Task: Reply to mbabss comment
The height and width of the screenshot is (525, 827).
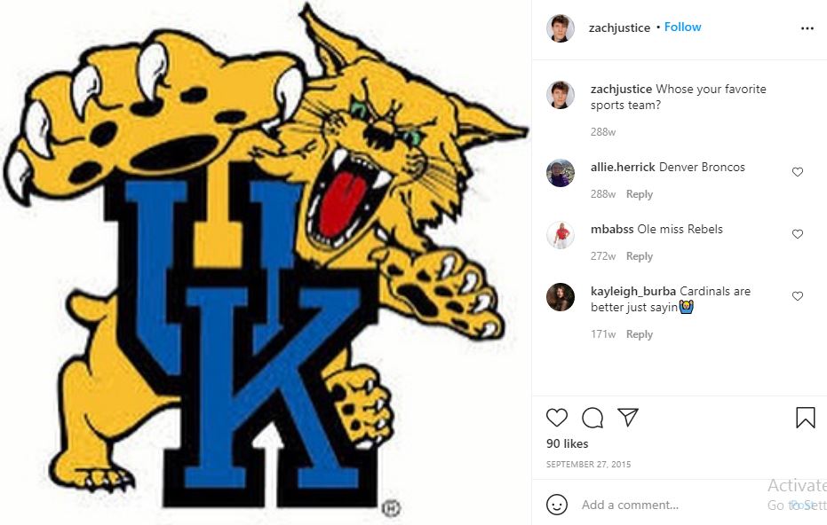Action: (x=640, y=256)
